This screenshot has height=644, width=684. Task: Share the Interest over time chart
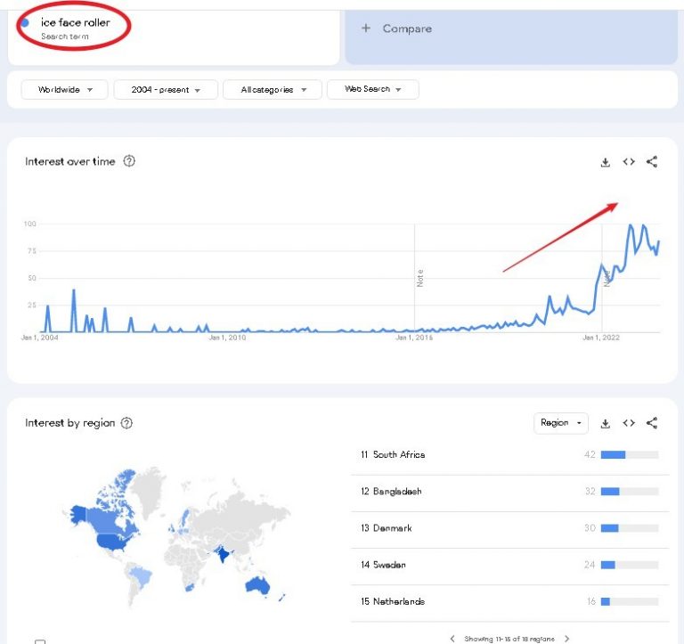pyautogui.click(x=652, y=162)
